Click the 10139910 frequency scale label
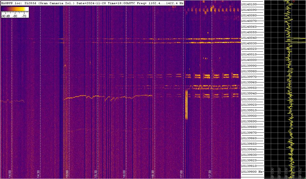The height and width of the screenshot is (179, 306). point(249,110)
